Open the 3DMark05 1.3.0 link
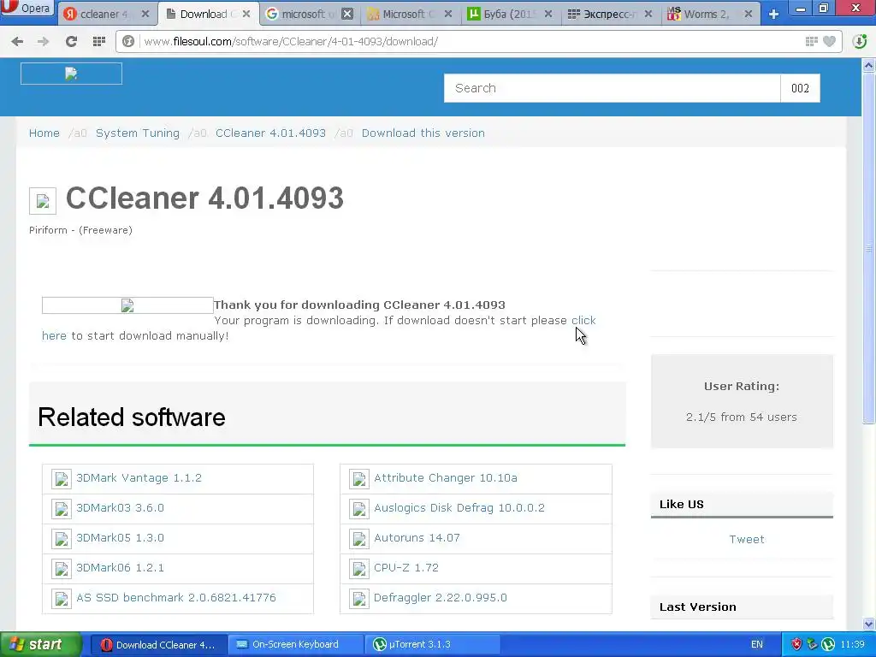The width and height of the screenshot is (876, 657). (x=120, y=538)
